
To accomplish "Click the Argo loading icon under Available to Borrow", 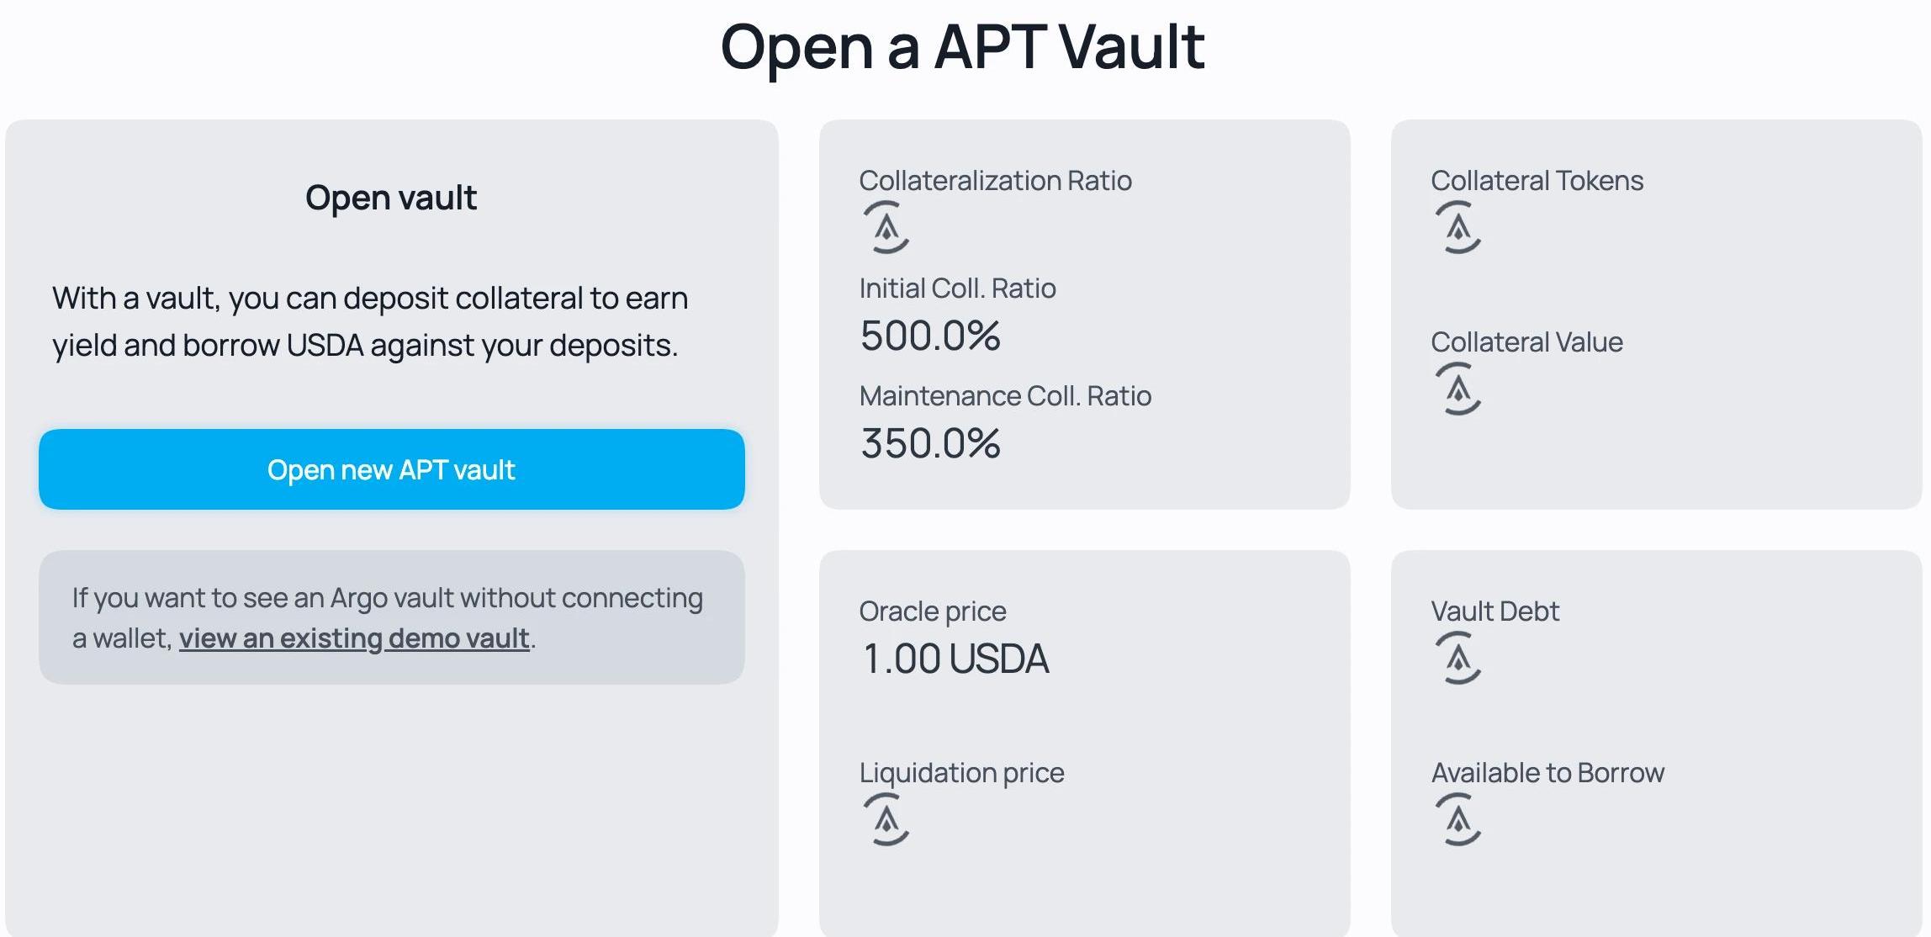I will point(1458,819).
